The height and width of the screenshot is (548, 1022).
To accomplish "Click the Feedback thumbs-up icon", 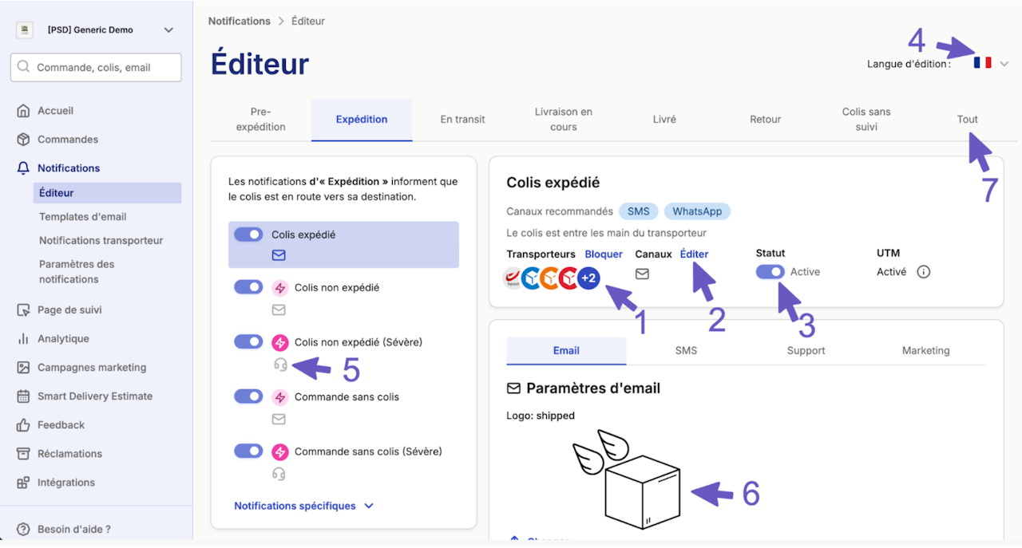I will coord(23,425).
